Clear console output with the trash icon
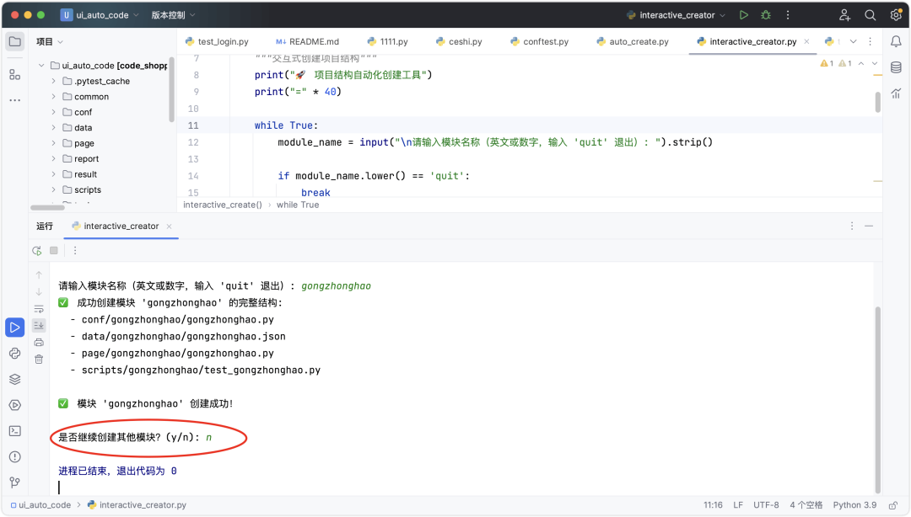The height and width of the screenshot is (517, 911). (39, 360)
